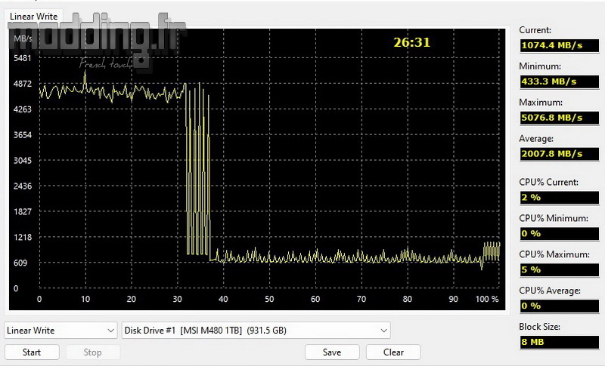This screenshot has width=605, height=366.
Task: Click the Block Size: label
Action: click(x=539, y=327)
